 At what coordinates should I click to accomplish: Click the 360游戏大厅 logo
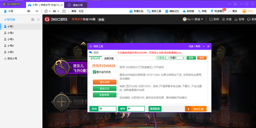click(12, 4)
